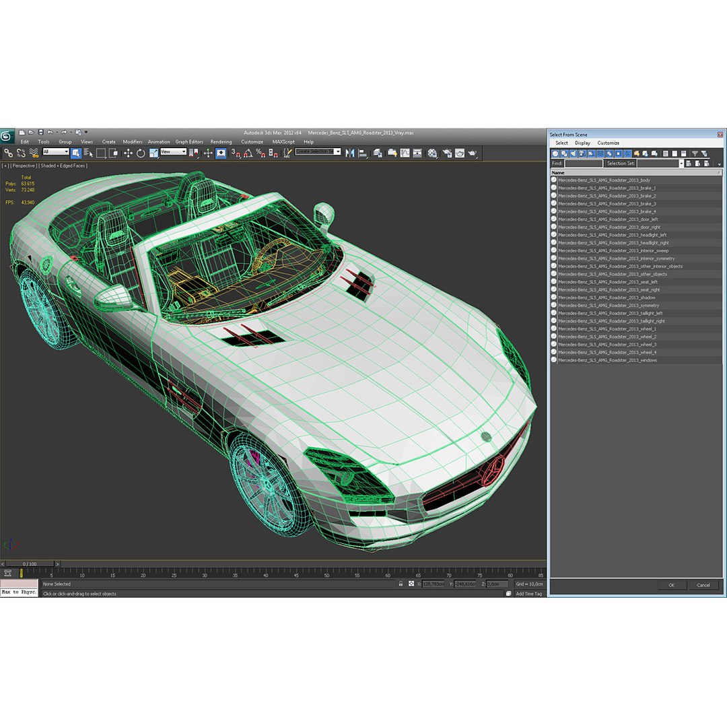
Task: Open the Render Setup icon
Action: (x=447, y=153)
